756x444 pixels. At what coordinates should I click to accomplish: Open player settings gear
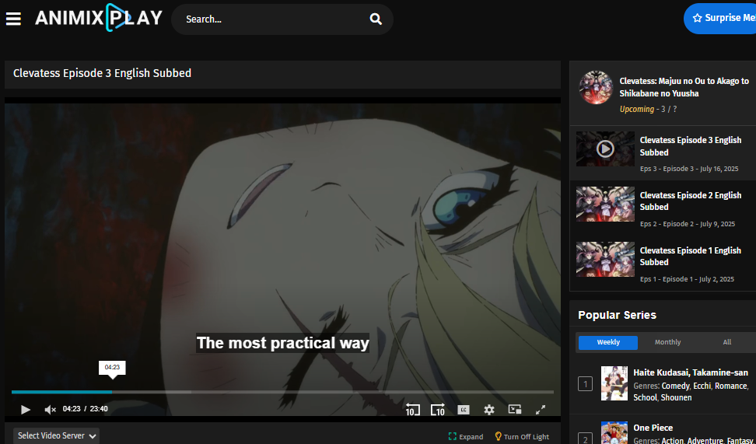489,410
